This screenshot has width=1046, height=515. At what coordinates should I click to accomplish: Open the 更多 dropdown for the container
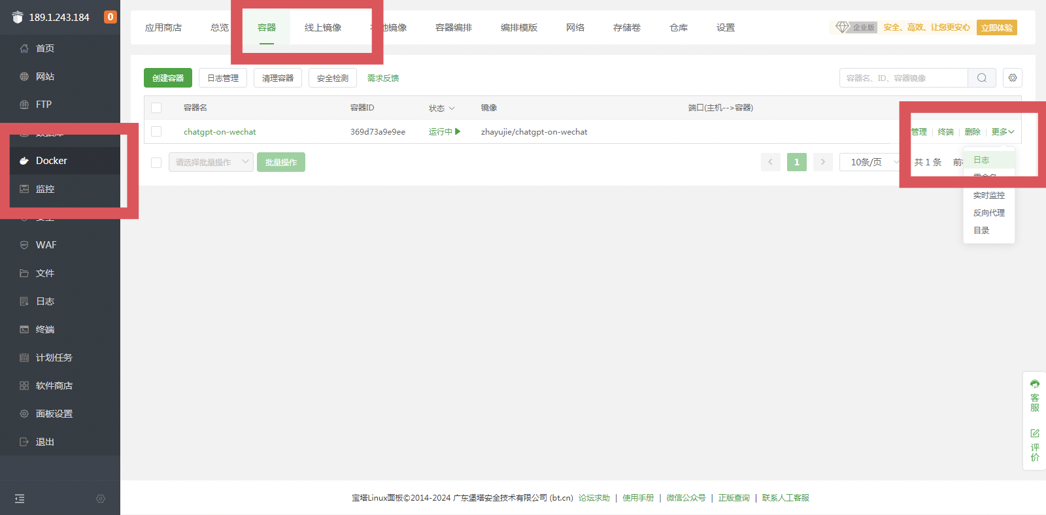tap(1003, 131)
